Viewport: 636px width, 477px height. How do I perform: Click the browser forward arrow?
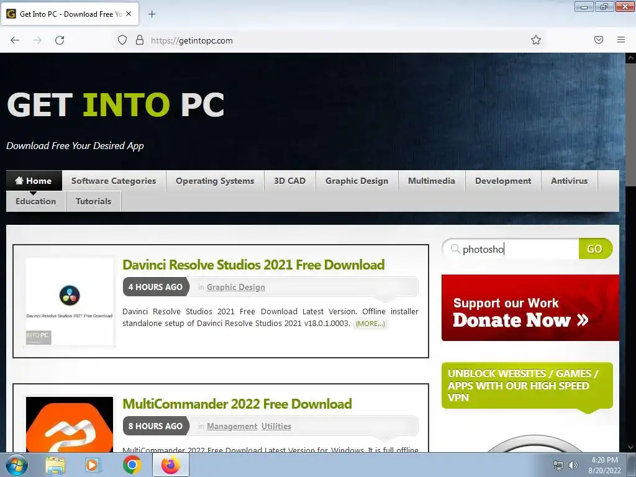(37, 40)
